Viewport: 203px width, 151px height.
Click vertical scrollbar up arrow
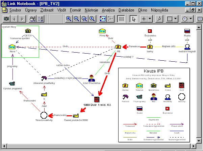[x=199, y=27]
